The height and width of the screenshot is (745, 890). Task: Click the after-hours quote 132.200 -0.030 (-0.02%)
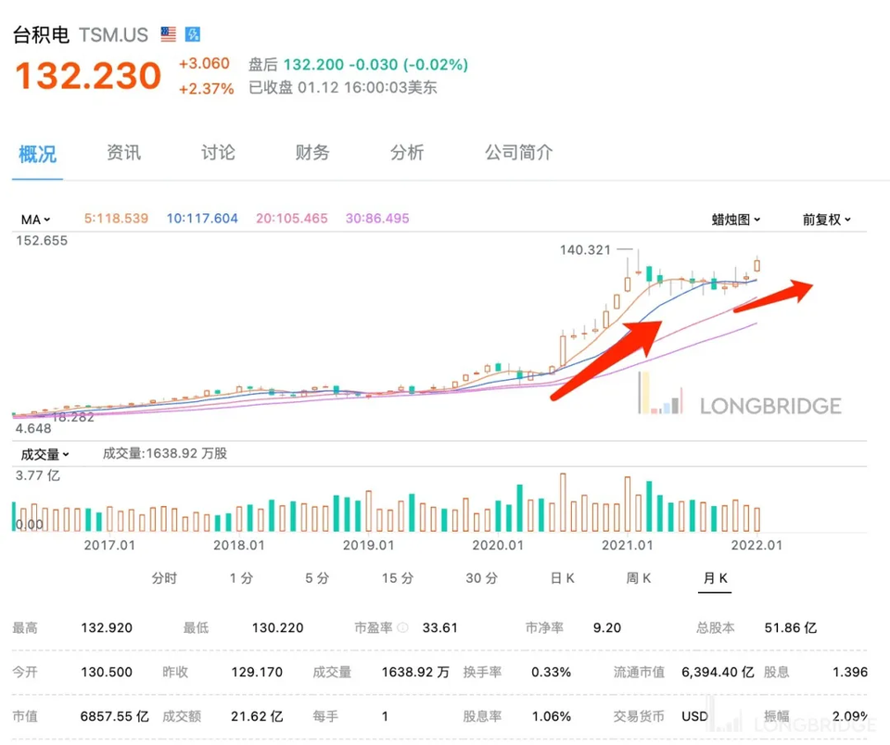[x=375, y=65]
